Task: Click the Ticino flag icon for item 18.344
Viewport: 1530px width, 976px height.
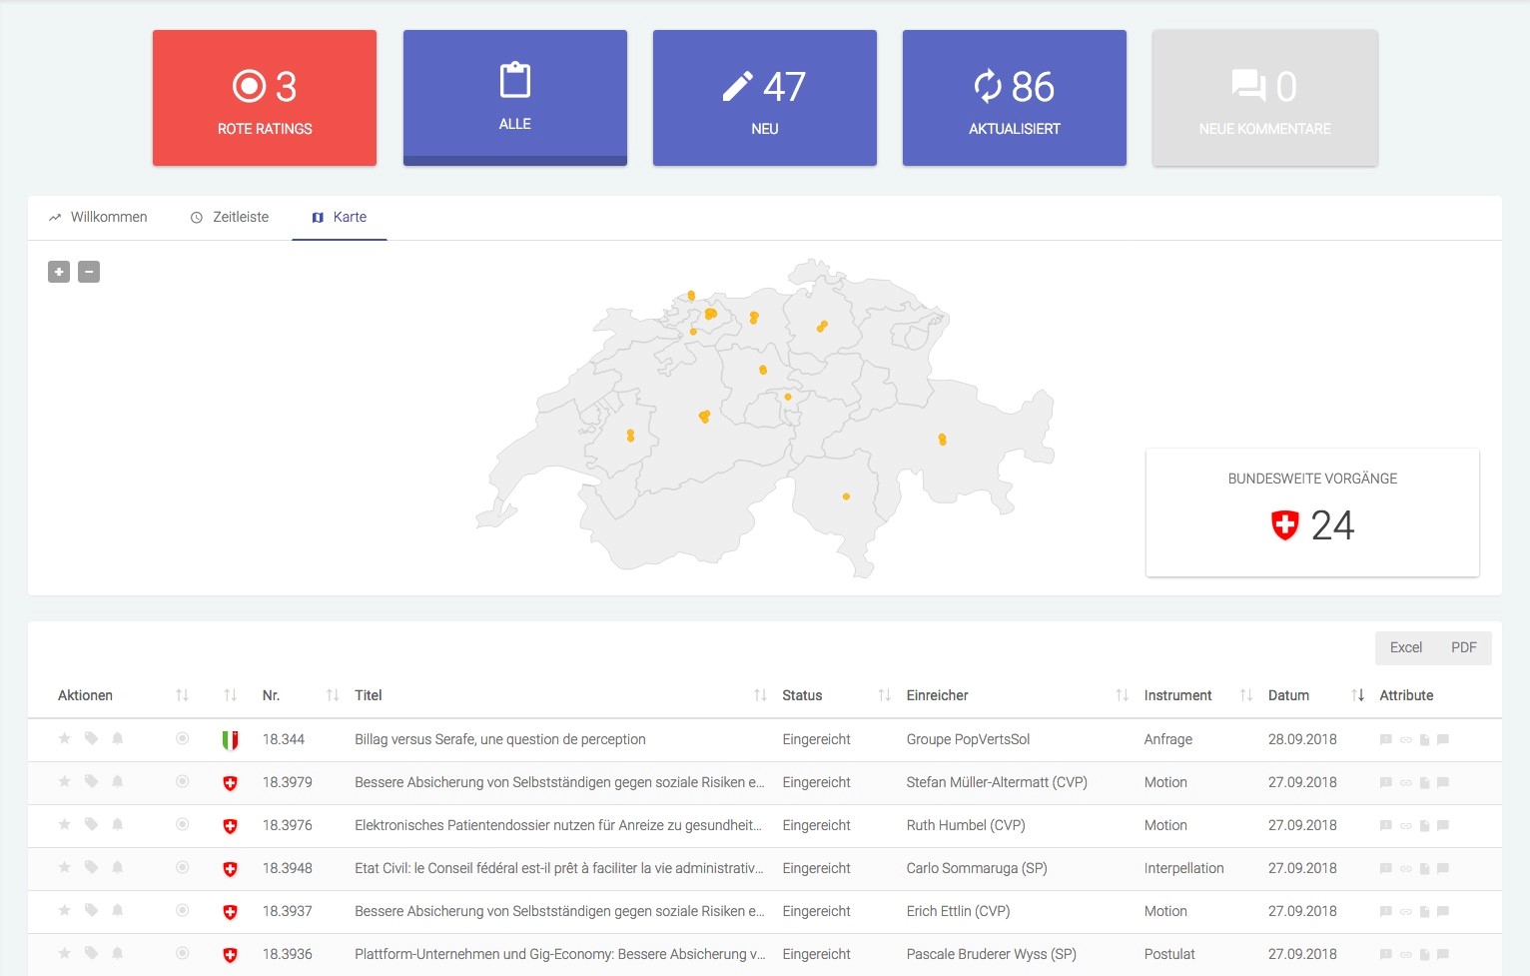Action: tap(230, 740)
